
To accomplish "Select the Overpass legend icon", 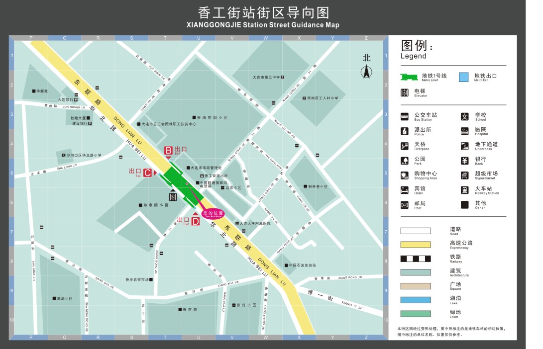I will pyautogui.click(x=405, y=146).
